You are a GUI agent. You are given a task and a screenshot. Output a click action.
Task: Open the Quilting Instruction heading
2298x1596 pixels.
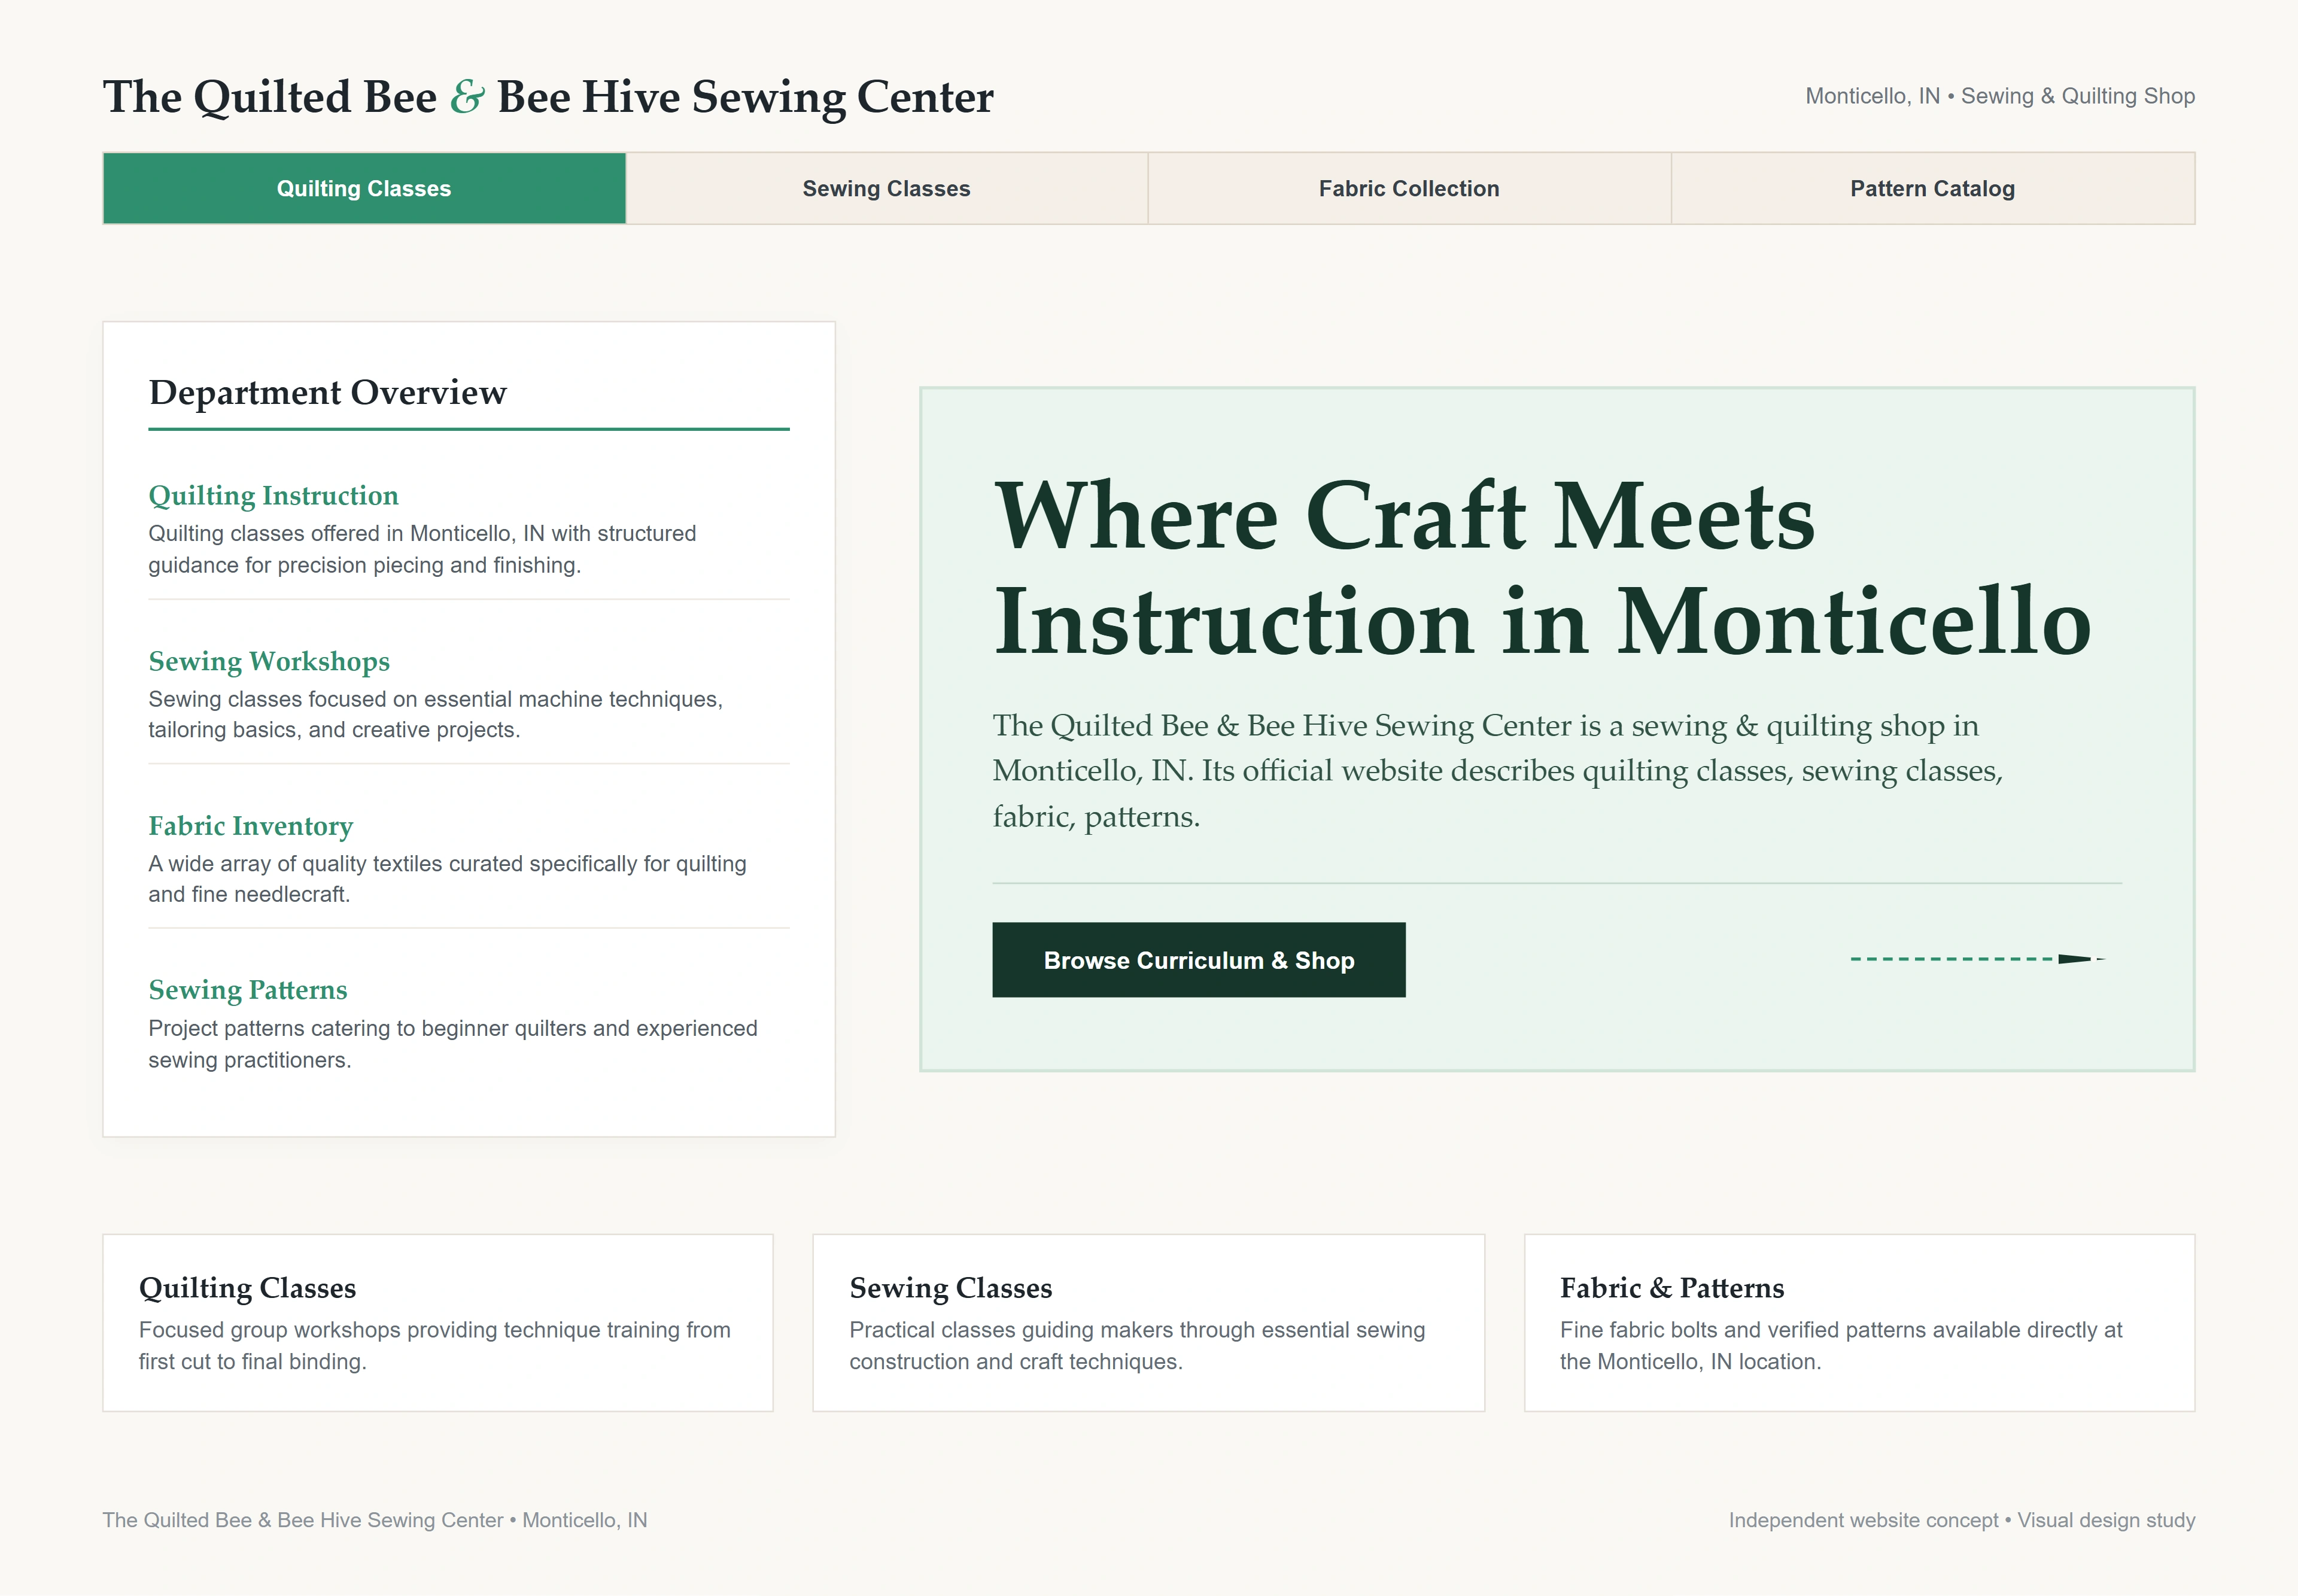coord(273,496)
